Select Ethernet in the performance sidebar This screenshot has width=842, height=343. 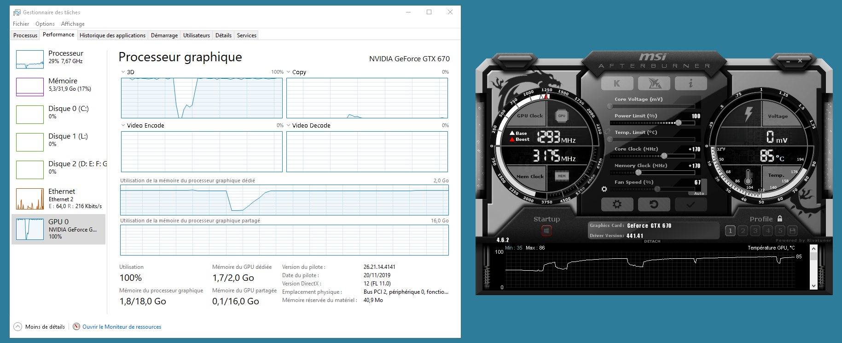tap(58, 198)
